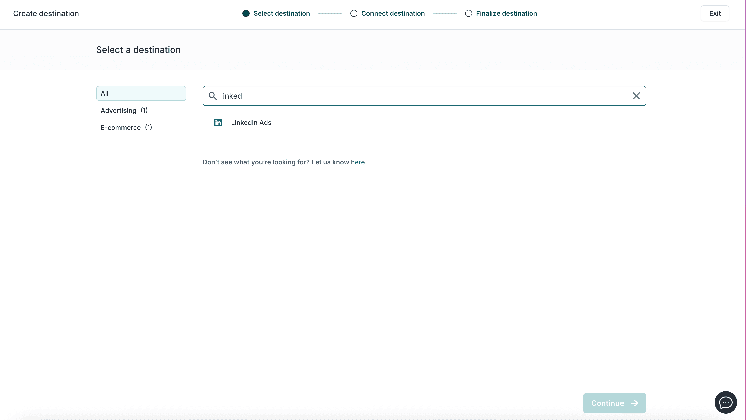Click the Connect destination step label
The height and width of the screenshot is (420, 746).
click(393, 13)
